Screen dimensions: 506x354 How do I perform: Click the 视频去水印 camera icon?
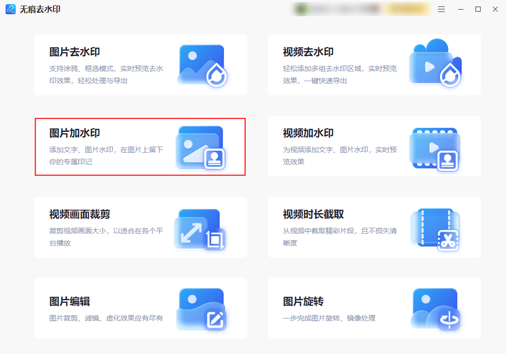[435, 63]
